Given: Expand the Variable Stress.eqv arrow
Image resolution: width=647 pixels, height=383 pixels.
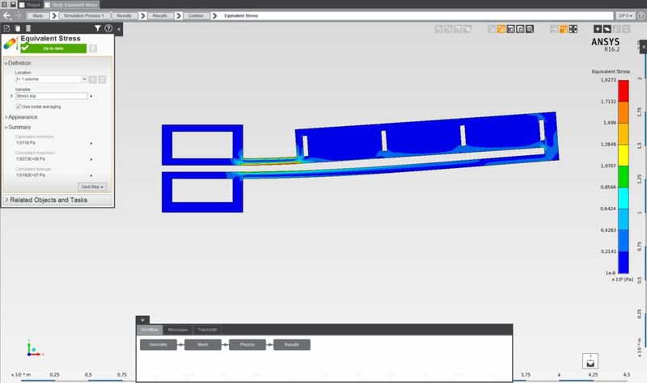Looking at the screenshot, I should click(x=11, y=96).
